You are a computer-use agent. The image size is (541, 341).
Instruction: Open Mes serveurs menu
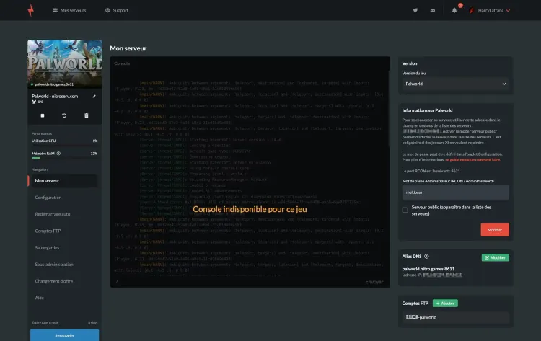[x=69, y=10]
